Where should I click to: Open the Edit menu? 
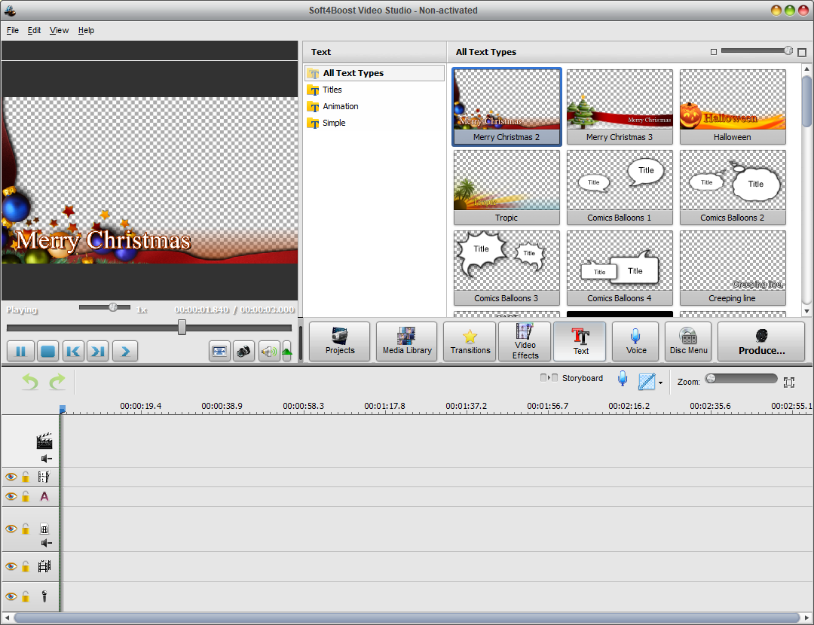tap(34, 30)
